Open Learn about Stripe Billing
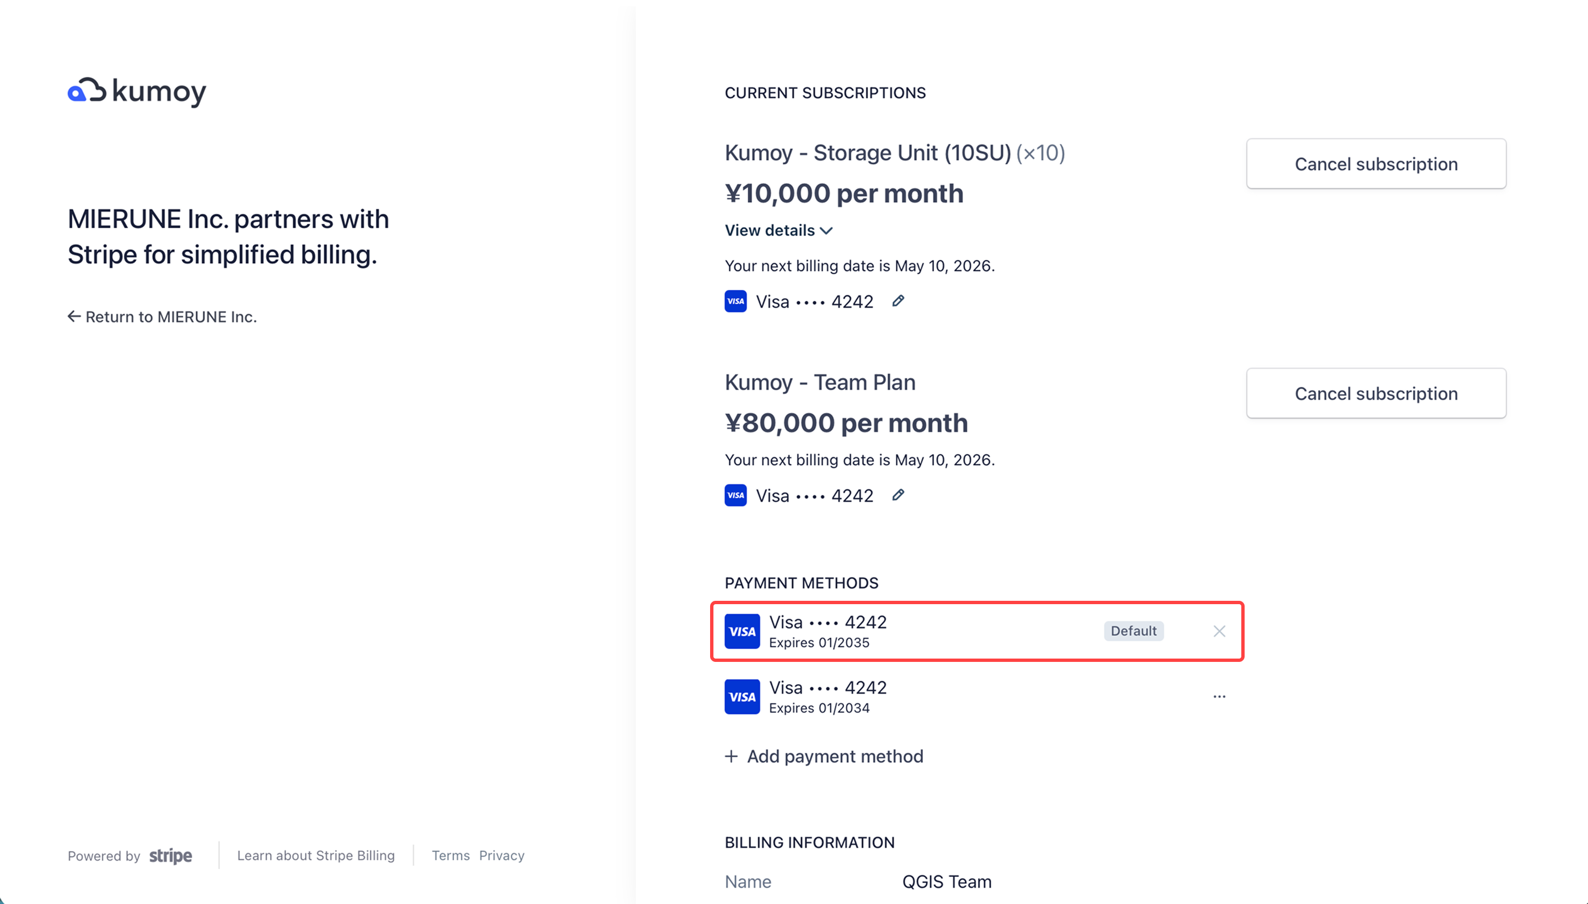The width and height of the screenshot is (1588, 904). (316, 856)
